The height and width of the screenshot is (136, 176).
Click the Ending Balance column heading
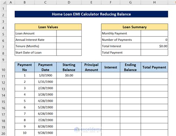(x=130, y=67)
